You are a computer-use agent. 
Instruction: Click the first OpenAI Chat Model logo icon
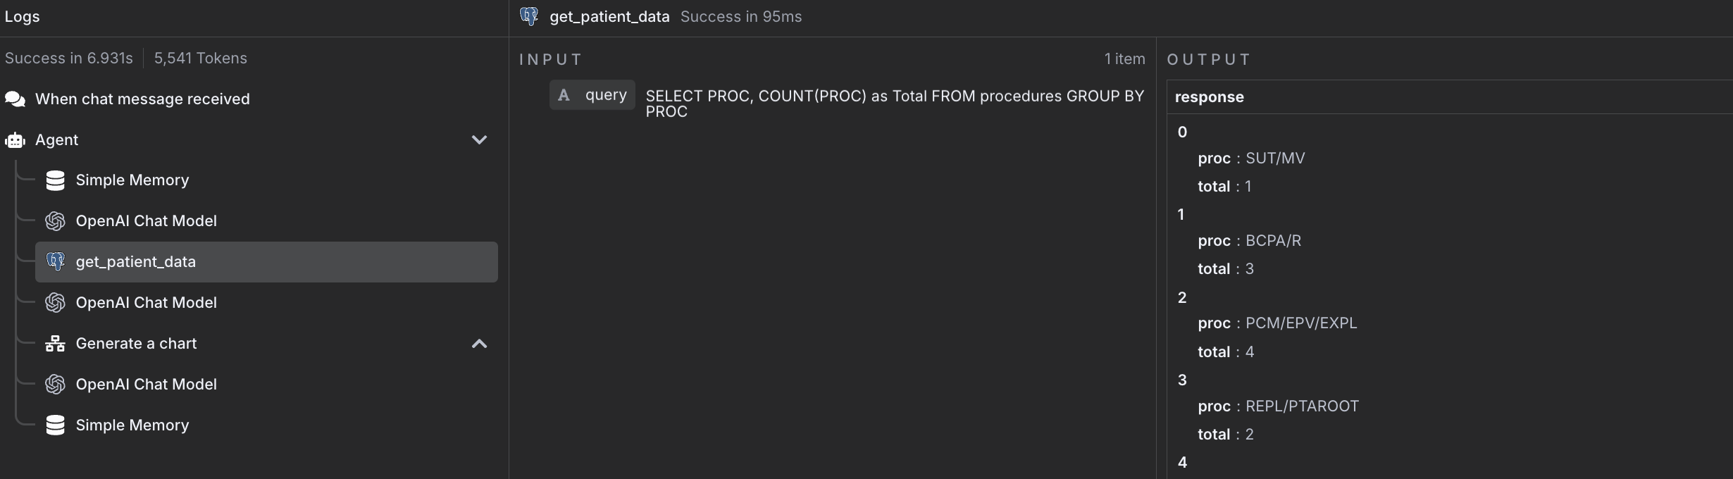click(x=55, y=221)
